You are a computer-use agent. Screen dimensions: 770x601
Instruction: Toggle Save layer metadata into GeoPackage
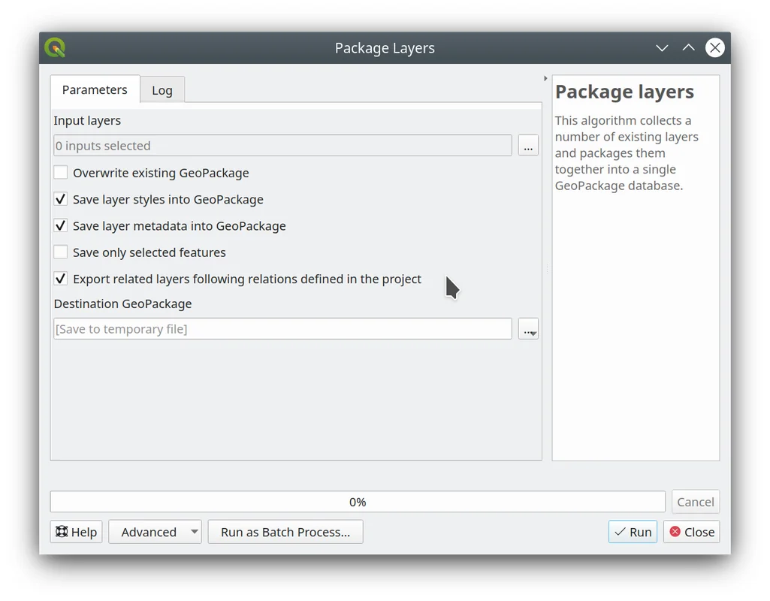click(x=61, y=226)
